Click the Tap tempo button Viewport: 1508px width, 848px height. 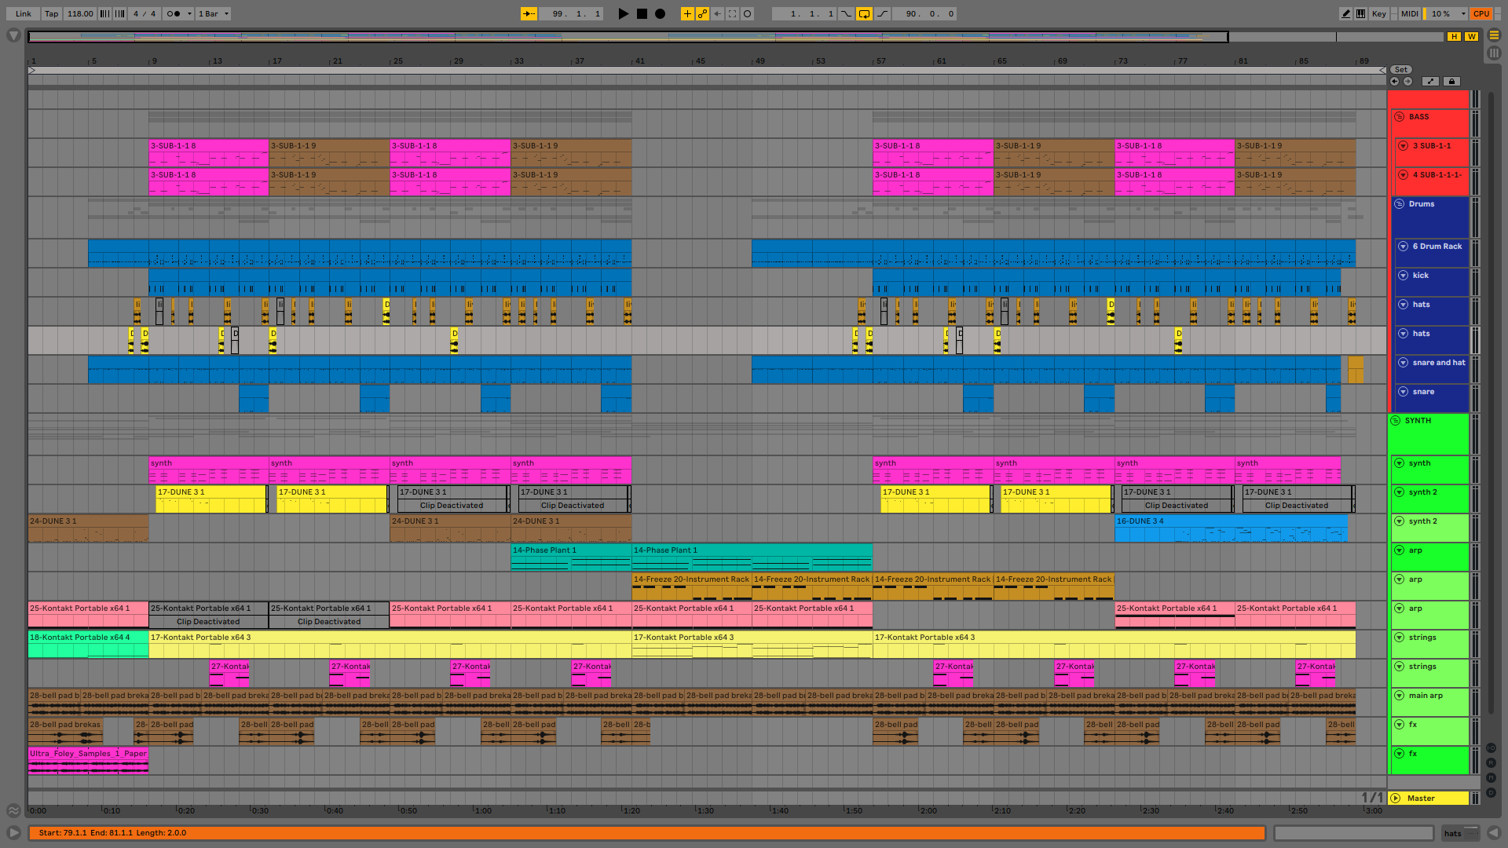51,13
